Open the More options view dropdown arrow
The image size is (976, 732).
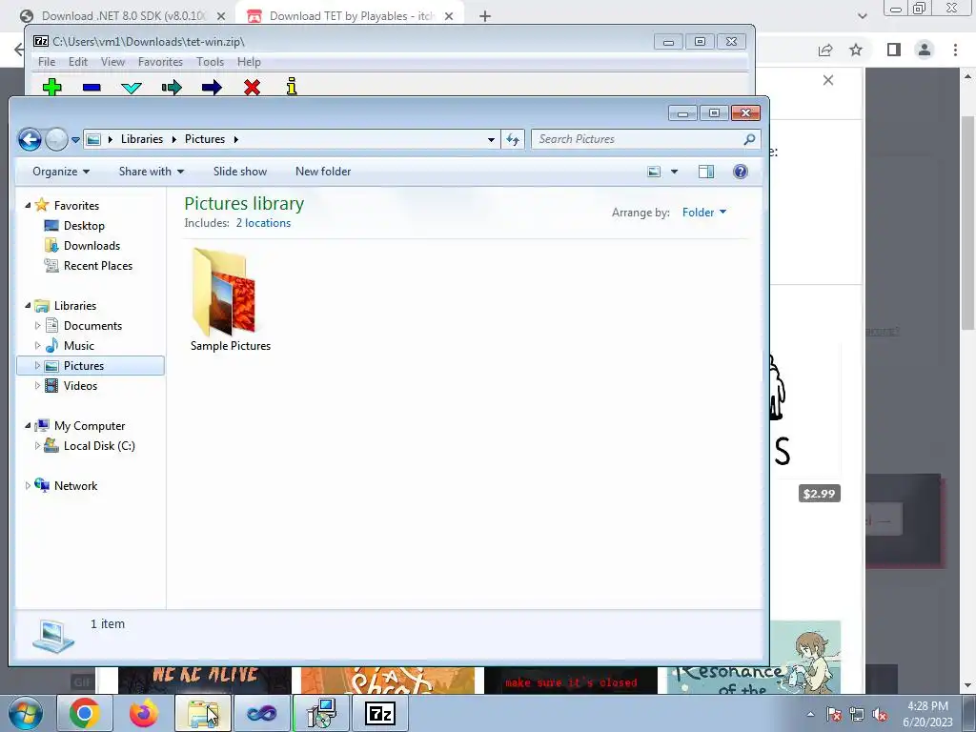tap(674, 172)
